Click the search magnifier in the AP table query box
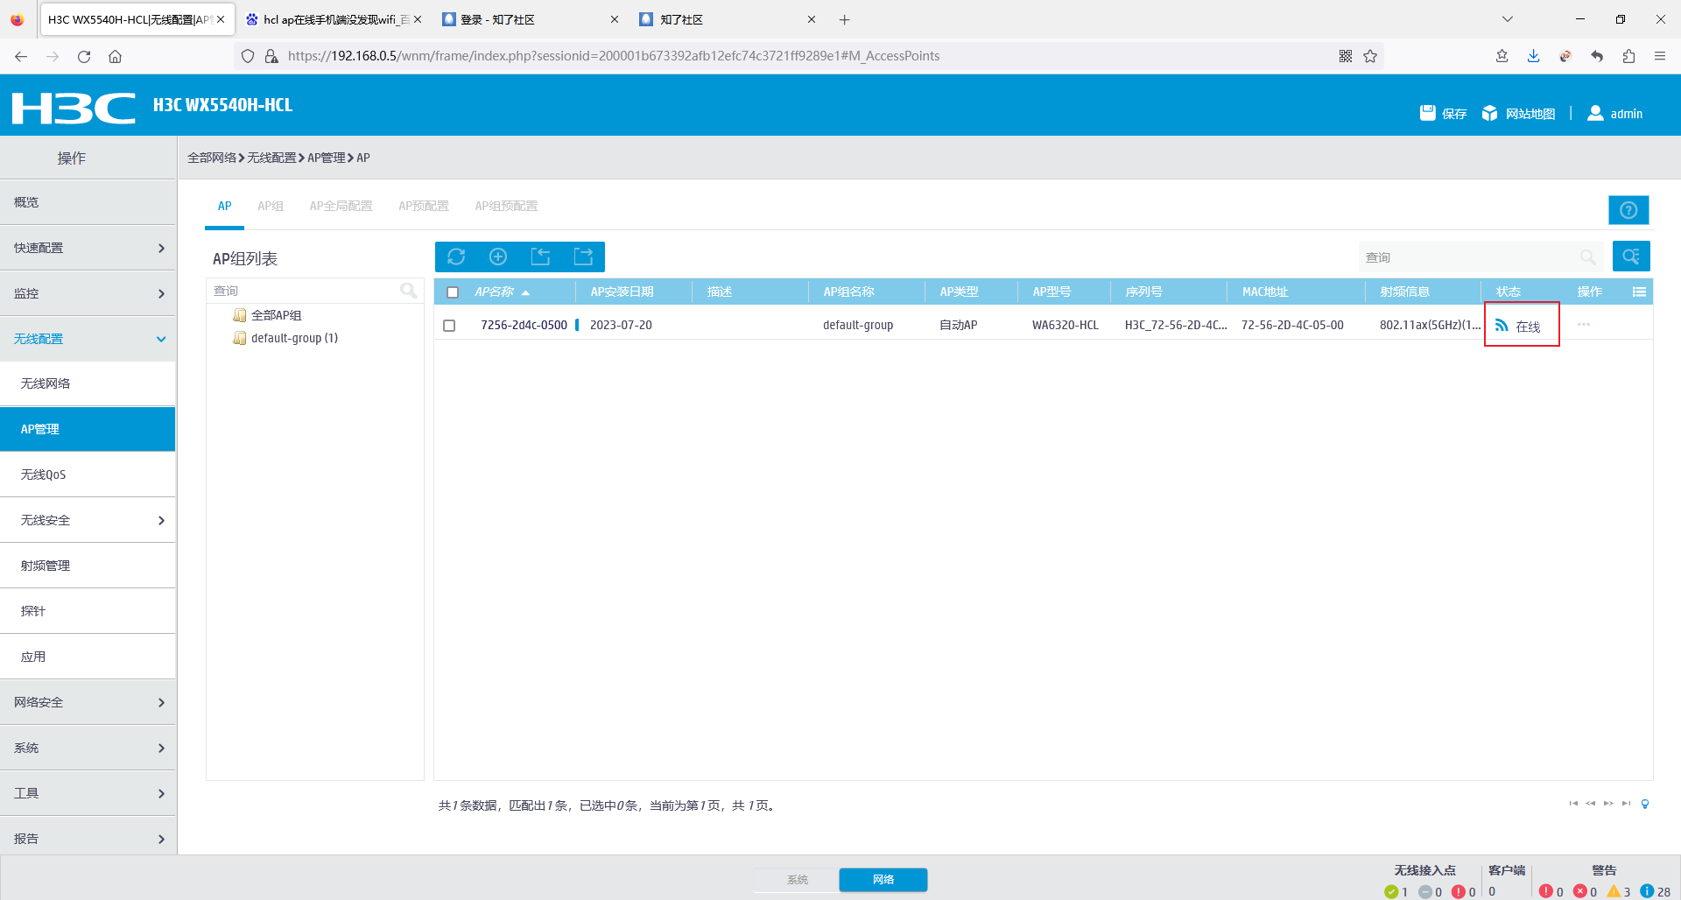 (1588, 257)
